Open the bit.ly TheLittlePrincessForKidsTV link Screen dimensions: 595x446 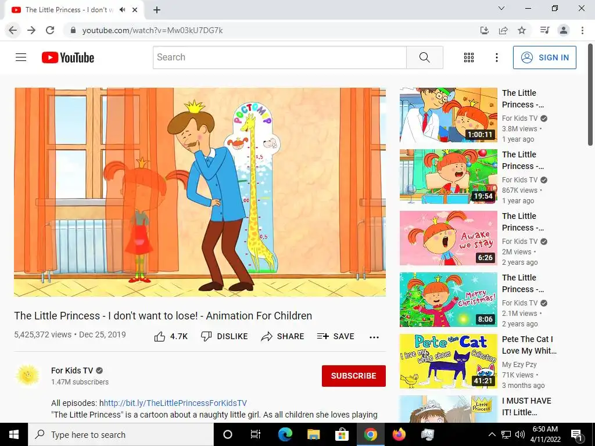tap(175, 403)
